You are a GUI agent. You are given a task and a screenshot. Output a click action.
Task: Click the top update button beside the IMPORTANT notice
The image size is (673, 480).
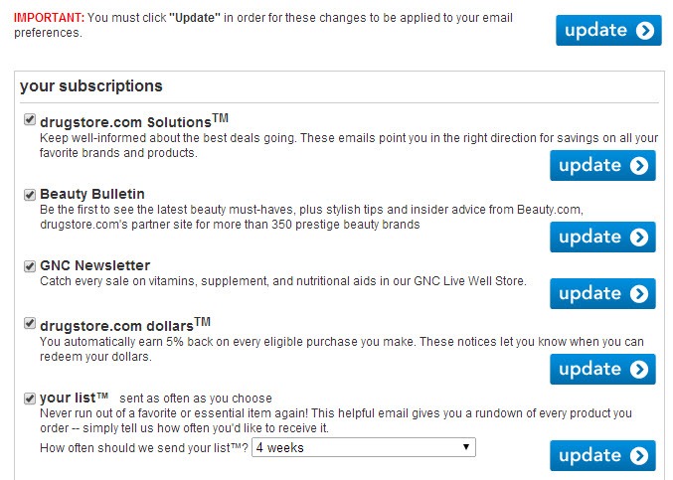tap(608, 31)
